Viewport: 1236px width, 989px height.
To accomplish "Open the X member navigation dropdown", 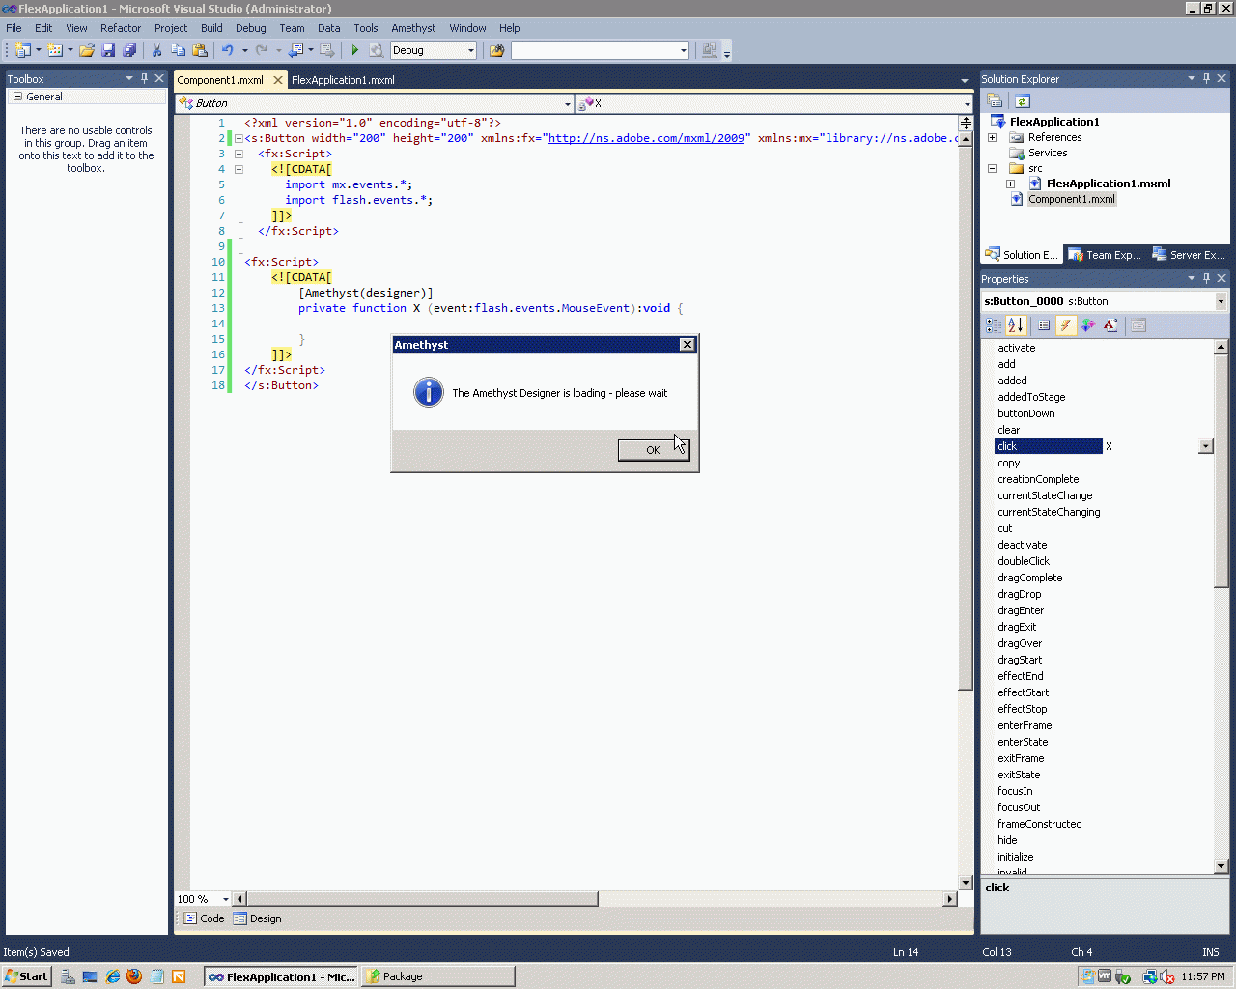I will tap(967, 103).
